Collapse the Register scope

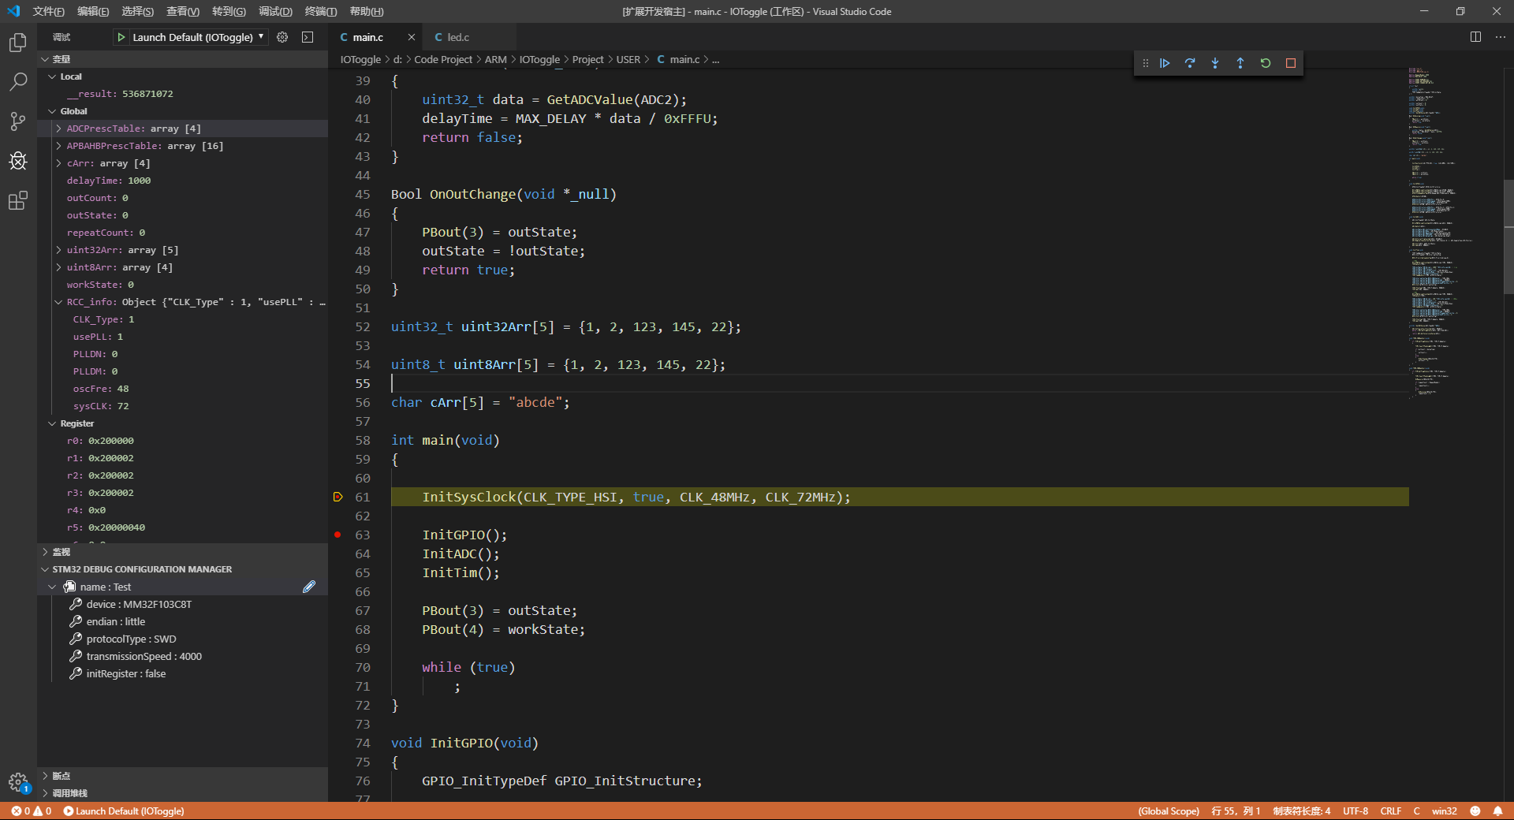point(52,423)
